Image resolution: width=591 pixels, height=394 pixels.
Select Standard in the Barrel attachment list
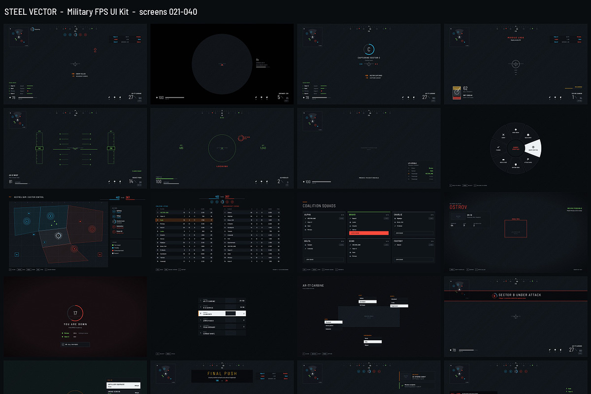(x=399, y=299)
